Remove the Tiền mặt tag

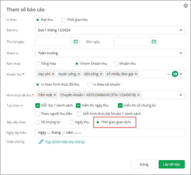[55, 95]
